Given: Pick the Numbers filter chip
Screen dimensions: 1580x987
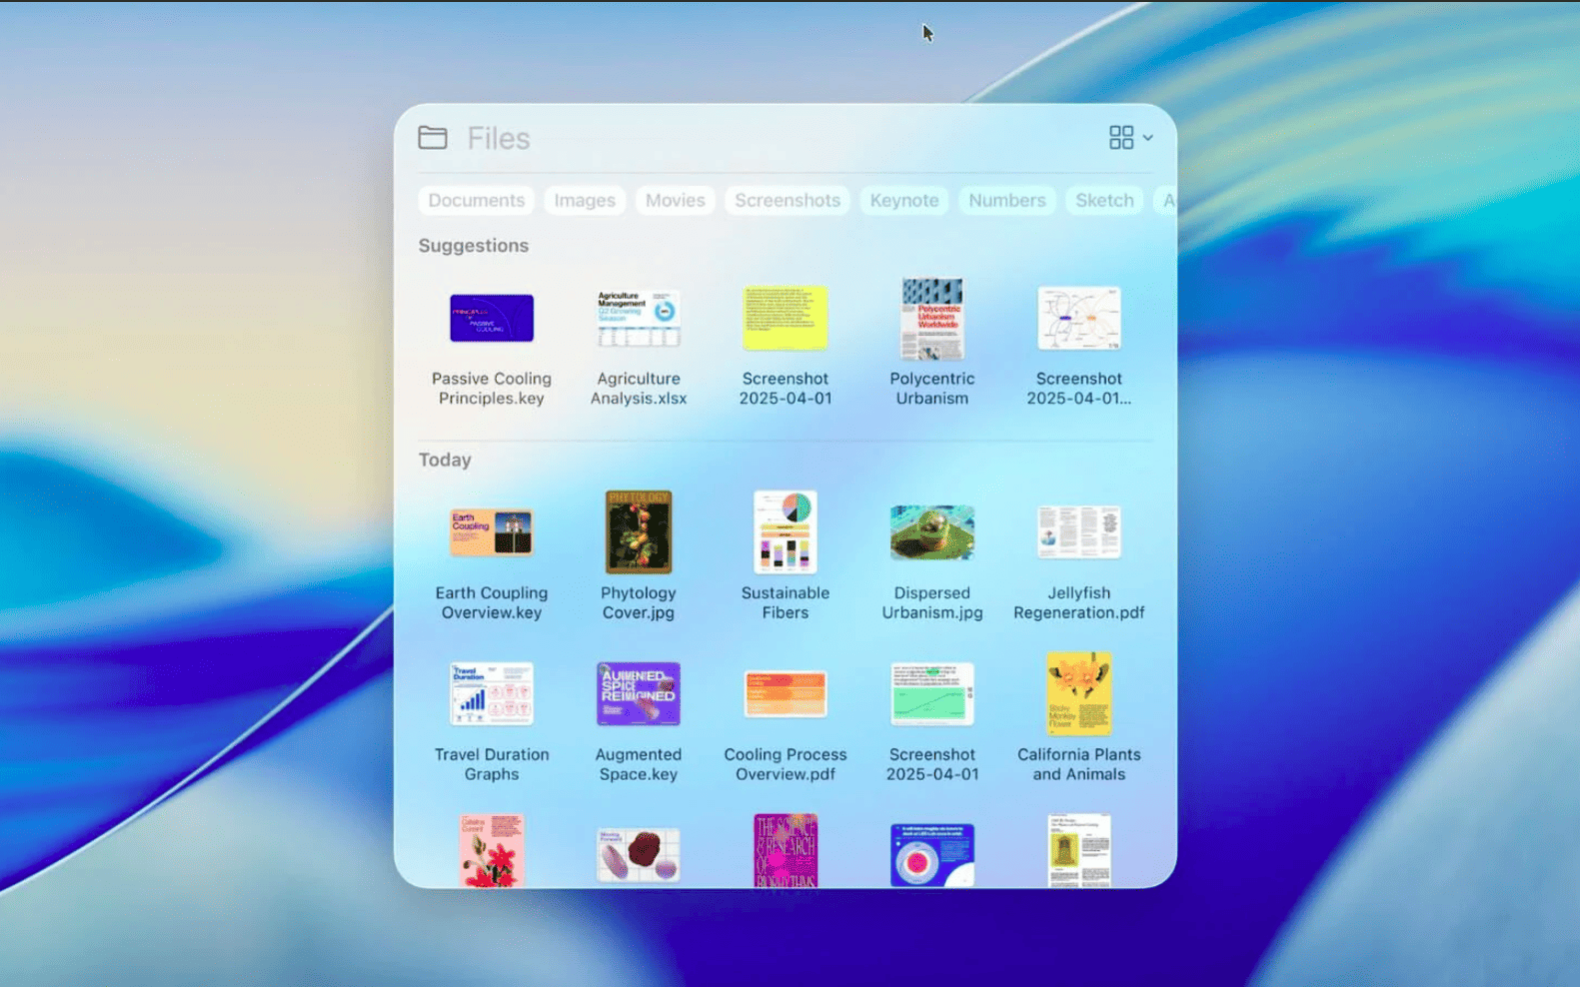Looking at the screenshot, I should [1007, 201].
